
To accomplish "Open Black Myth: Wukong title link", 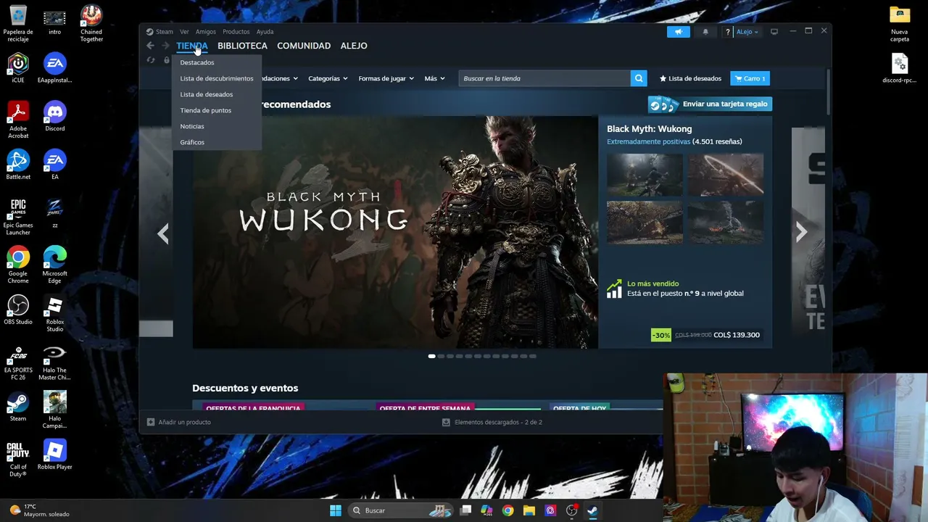I will 650,129.
